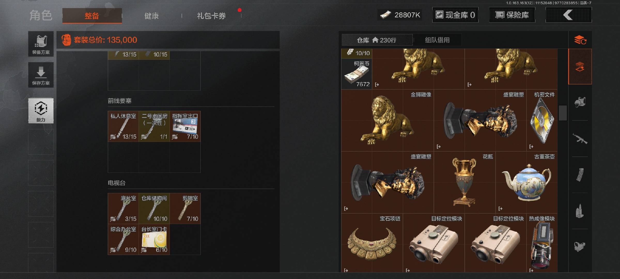
Task: Open the 礼包卡券 tab
Action: click(211, 16)
